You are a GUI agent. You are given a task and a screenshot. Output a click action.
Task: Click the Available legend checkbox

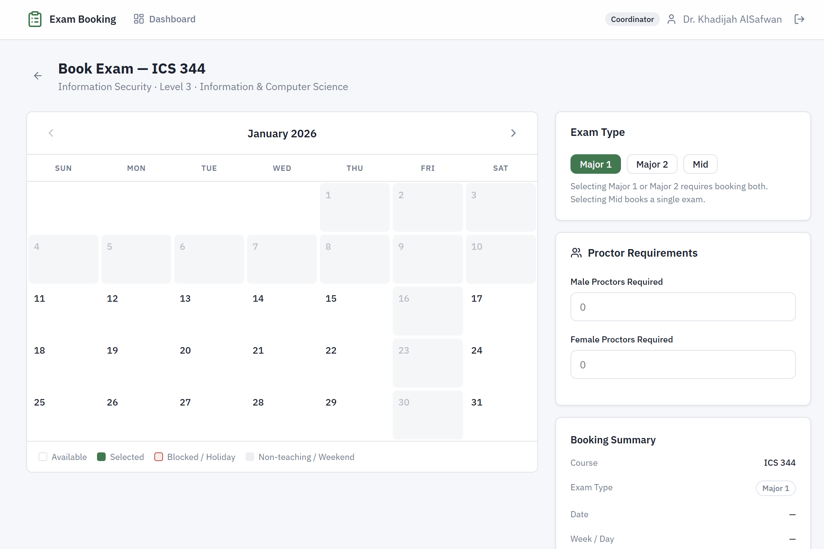click(x=43, y=457)
